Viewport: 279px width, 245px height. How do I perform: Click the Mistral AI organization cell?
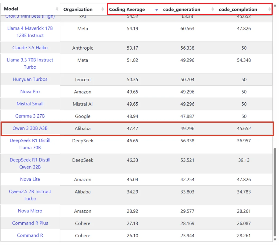(83, 104)
